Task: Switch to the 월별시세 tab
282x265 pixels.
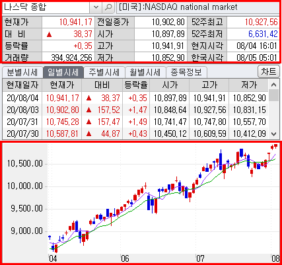Action: 145,72
